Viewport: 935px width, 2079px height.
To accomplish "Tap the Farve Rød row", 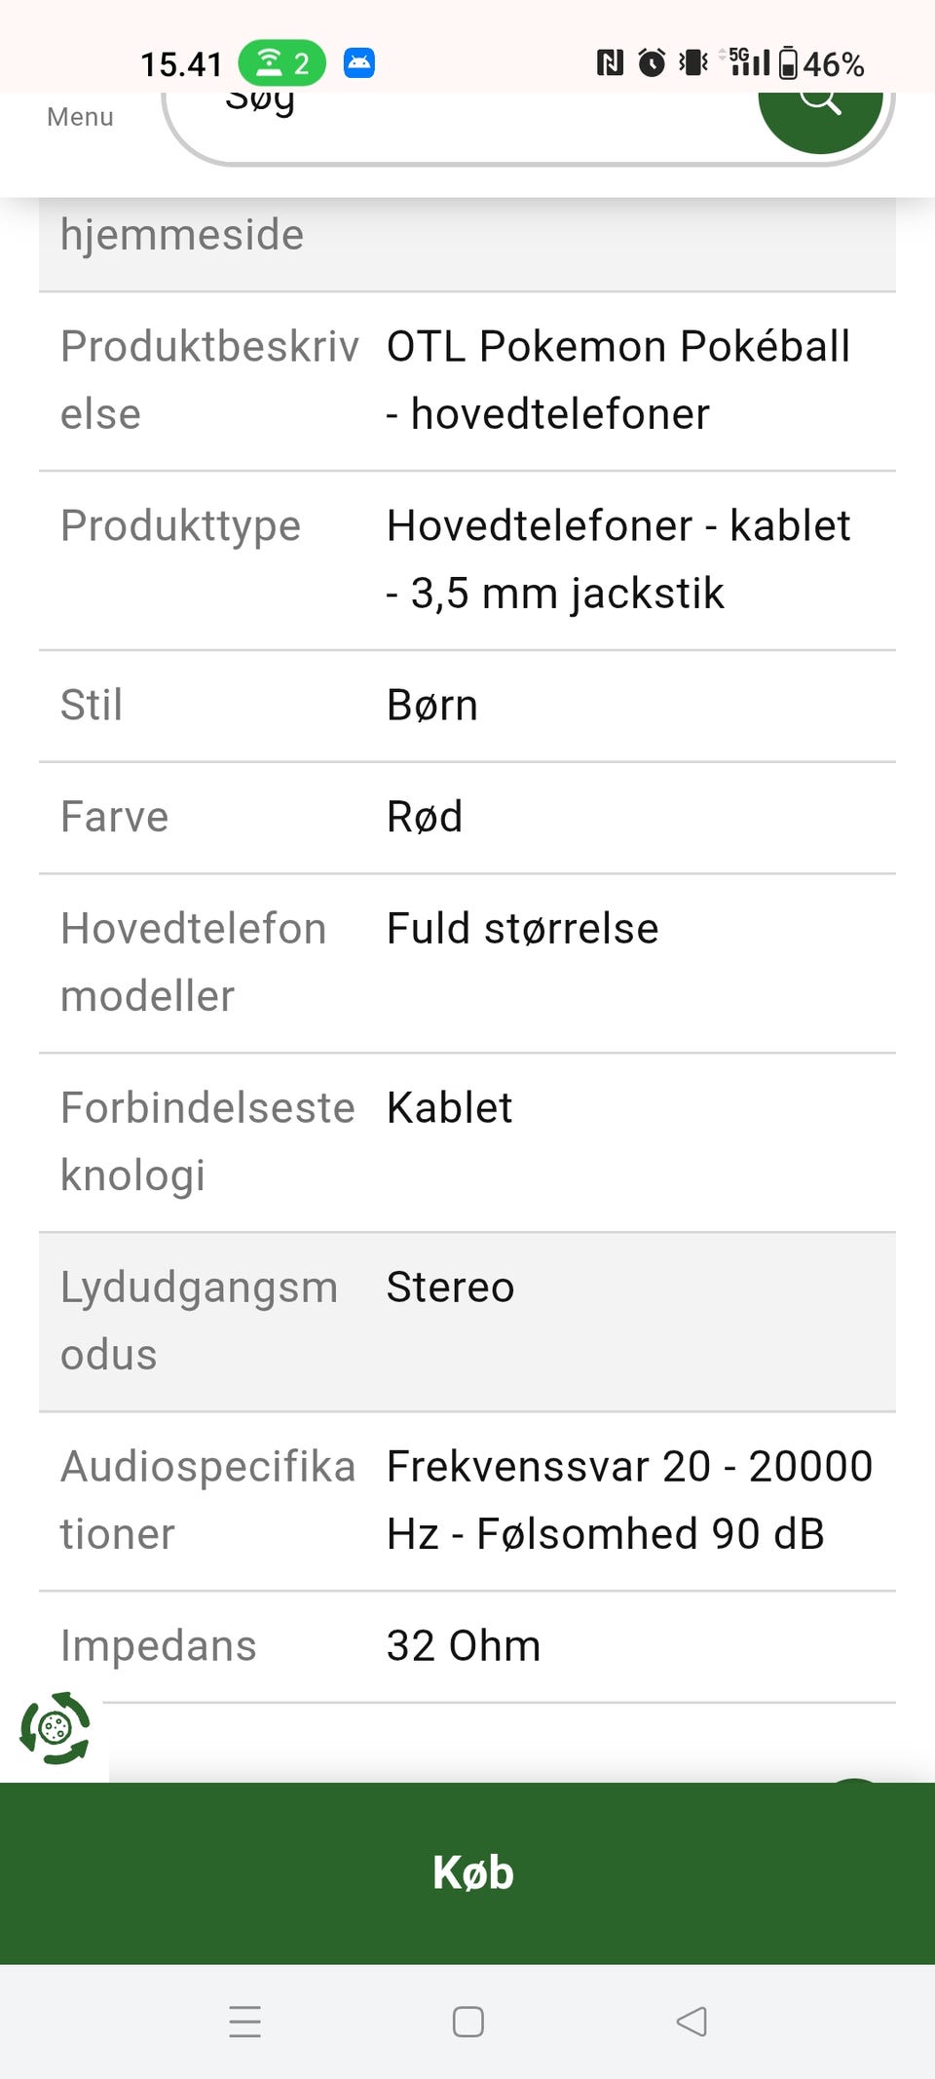I will coord(467,818).
